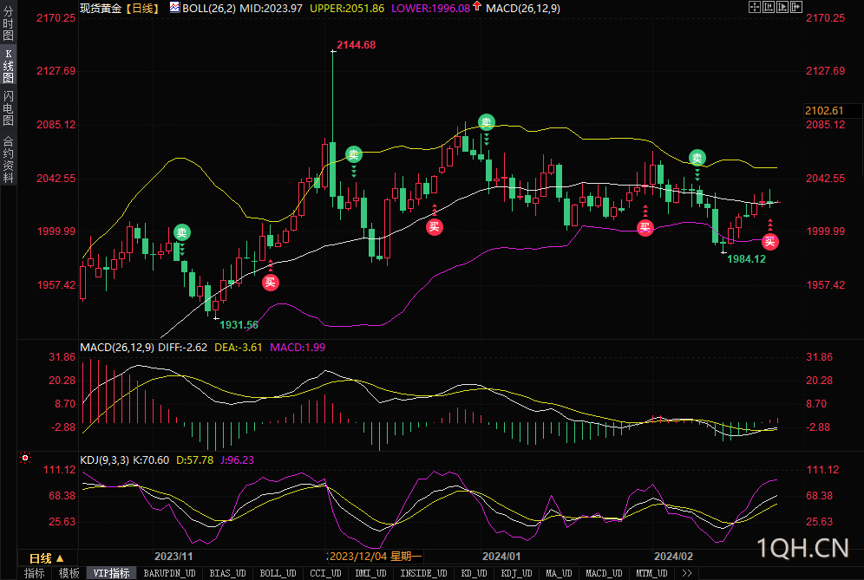
Task: Click the green sell marker from early November 2023
Action: 182,232
